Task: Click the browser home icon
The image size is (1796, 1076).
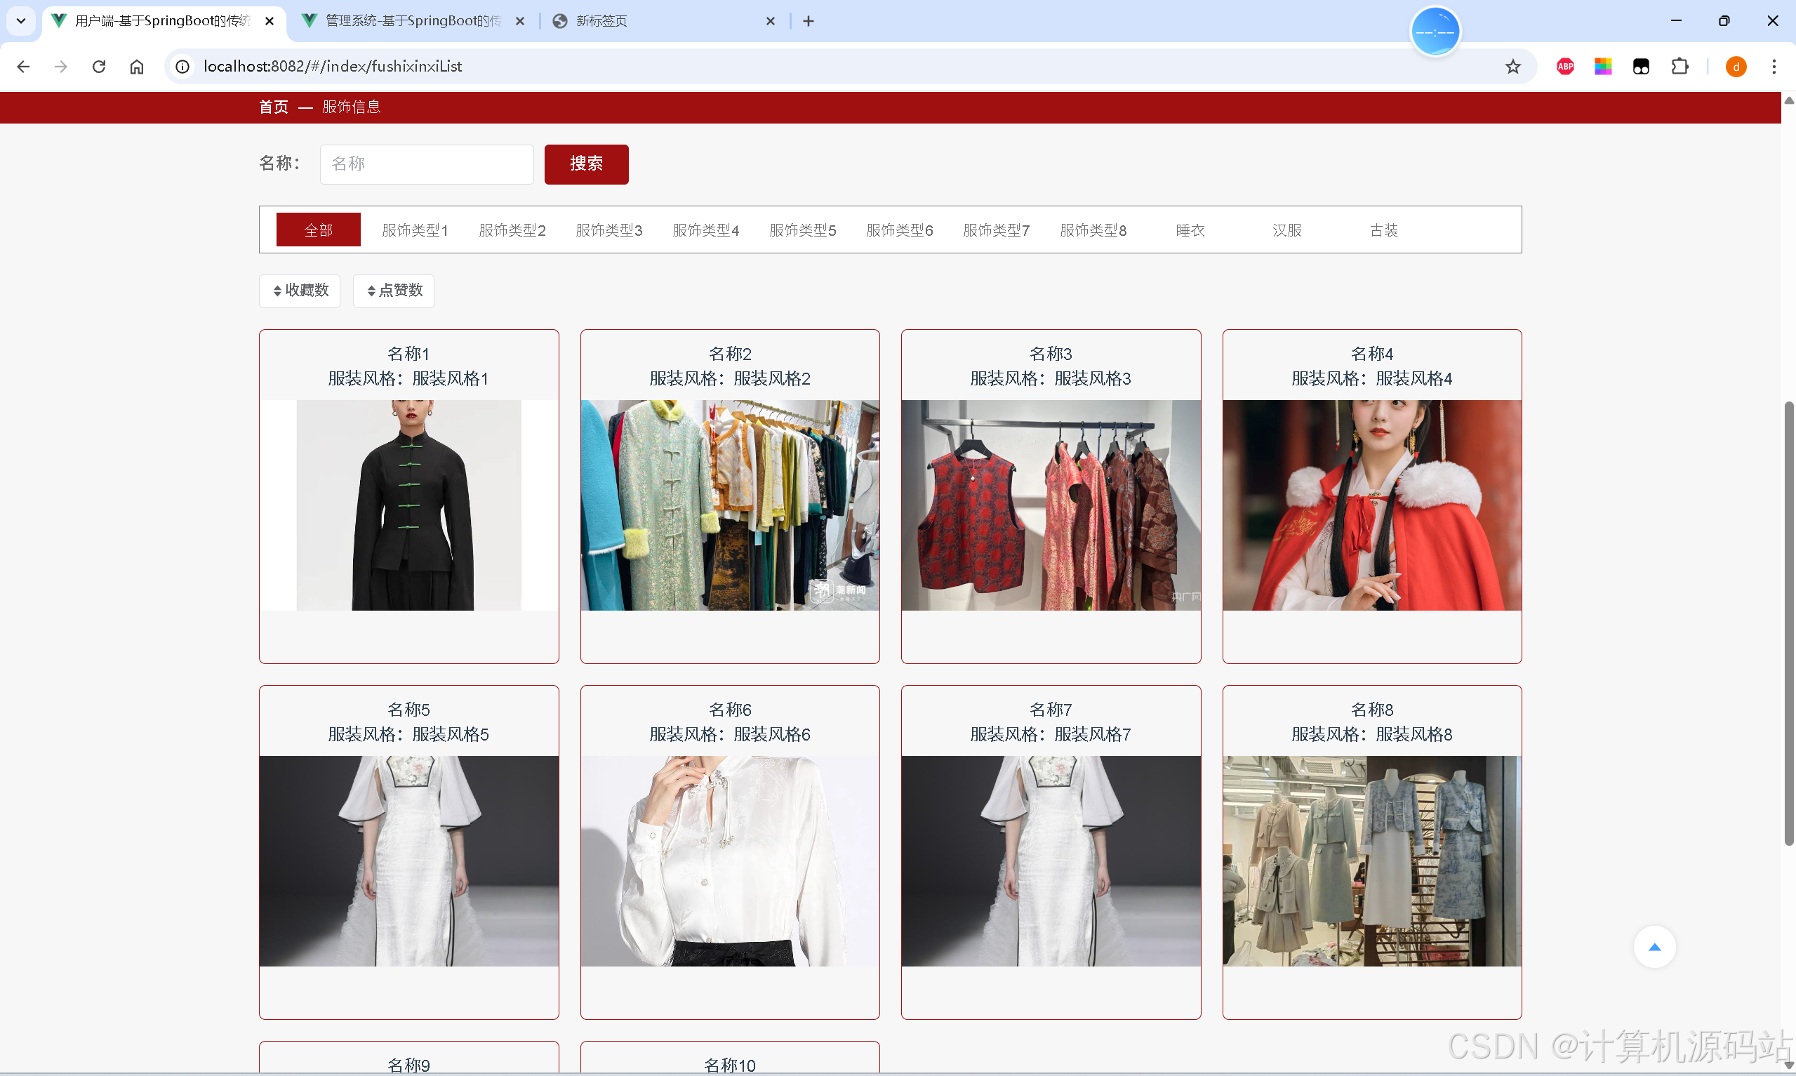Action: 137,67
